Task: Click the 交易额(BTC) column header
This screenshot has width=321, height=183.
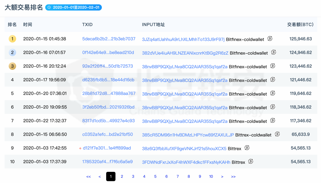Action: 300,25
